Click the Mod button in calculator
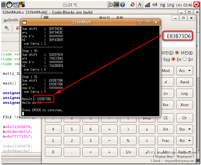Screen dimensions: 201x165 coord(167,71)
